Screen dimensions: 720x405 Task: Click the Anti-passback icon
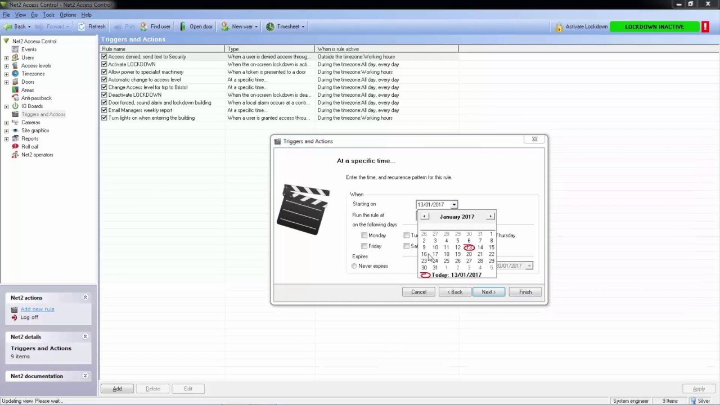point(15,98)
